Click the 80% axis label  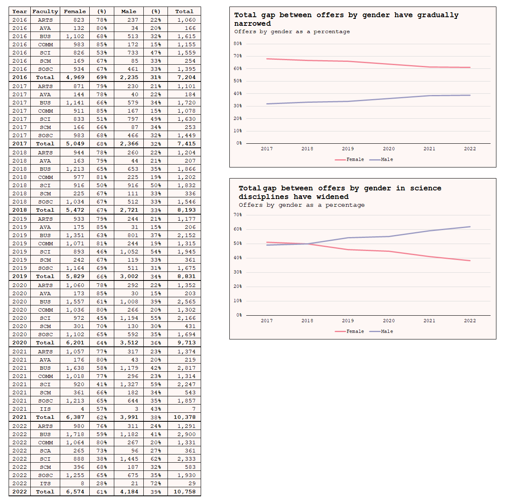point(238,43)
